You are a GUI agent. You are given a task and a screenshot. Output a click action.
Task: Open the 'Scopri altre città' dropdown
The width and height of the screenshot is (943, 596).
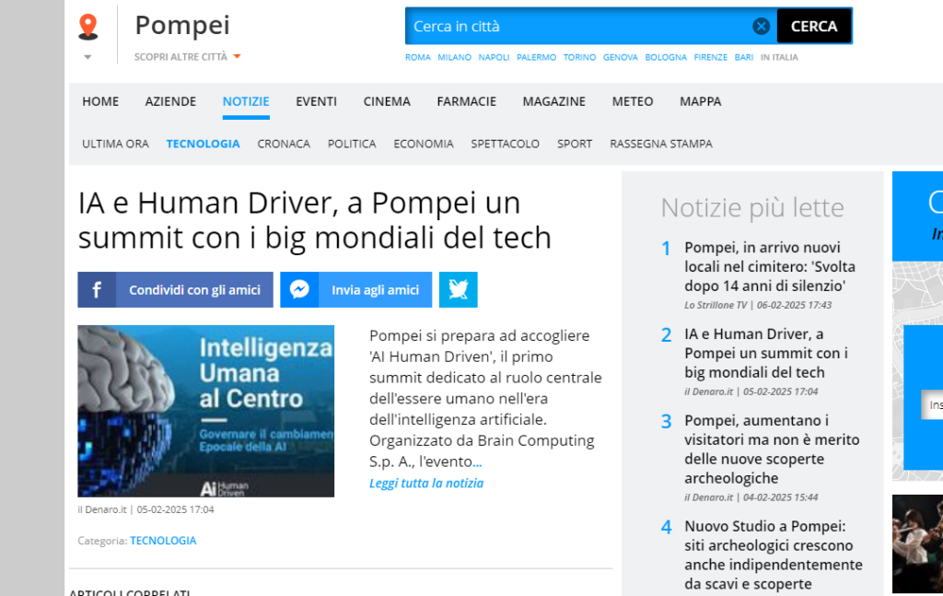click(187, 57)
